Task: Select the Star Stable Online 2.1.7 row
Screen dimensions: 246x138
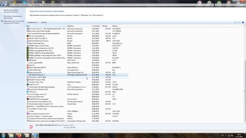Action: pyautogui.click(x=77, y=75)
